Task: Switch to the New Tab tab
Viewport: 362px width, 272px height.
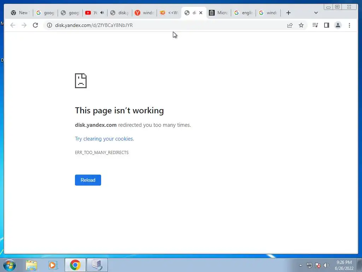Action: point(20,13)
